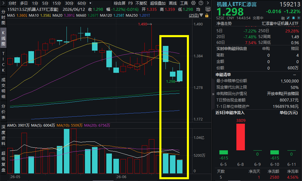Viewport: 302px width, 181px height.
Task: Click the right chevron in the toolbar
Action: click(x=208, y=3)
